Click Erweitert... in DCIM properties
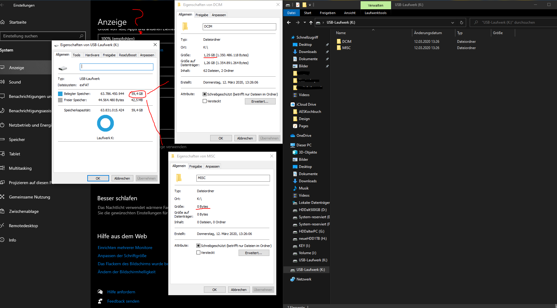Viewport: 557px width, 308px height. click(x=260, y=101)
